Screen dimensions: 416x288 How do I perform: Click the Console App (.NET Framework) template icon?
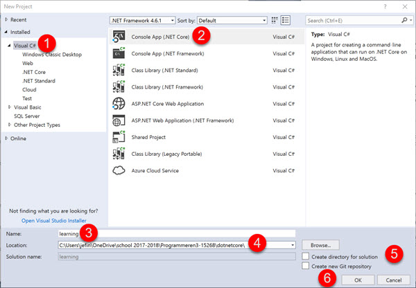click(119, 53)
